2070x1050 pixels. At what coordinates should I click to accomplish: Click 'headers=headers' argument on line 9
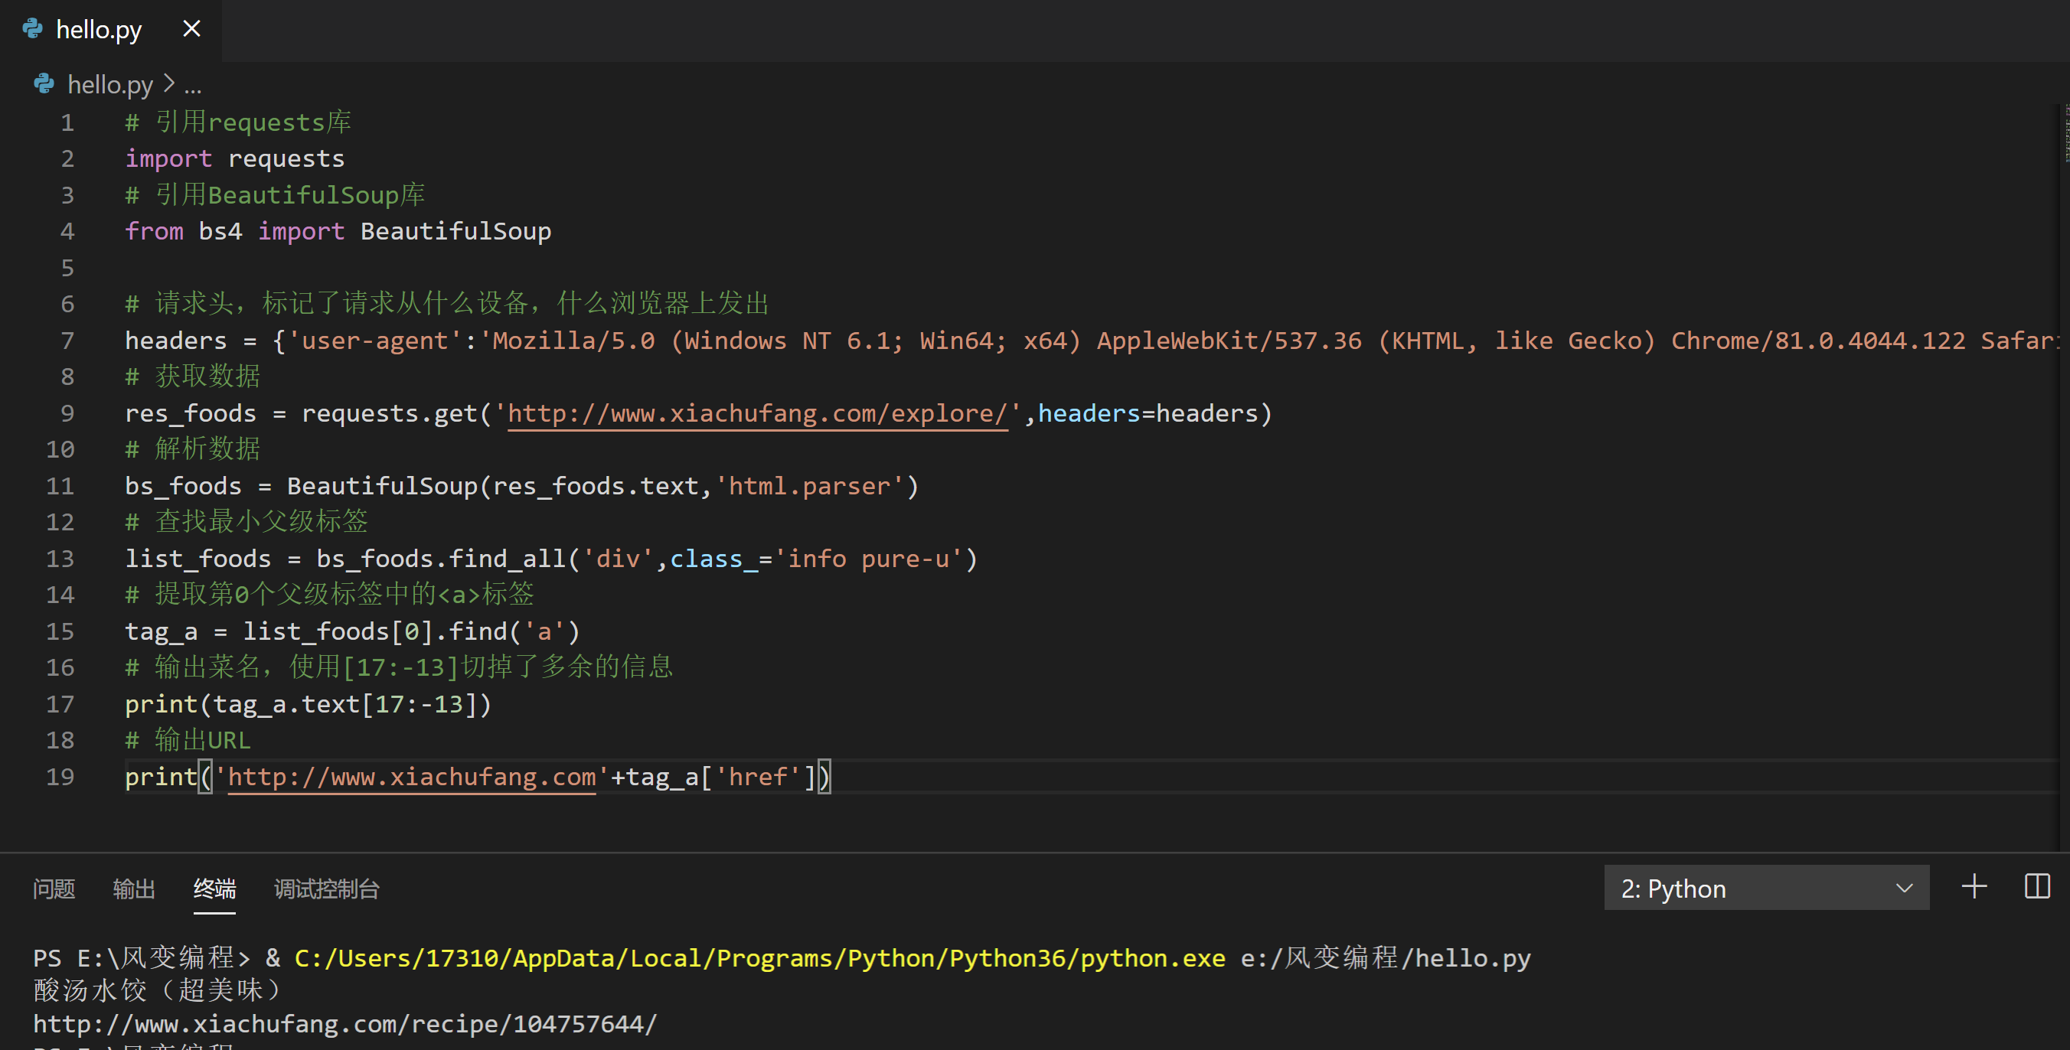coord(1148,413)
